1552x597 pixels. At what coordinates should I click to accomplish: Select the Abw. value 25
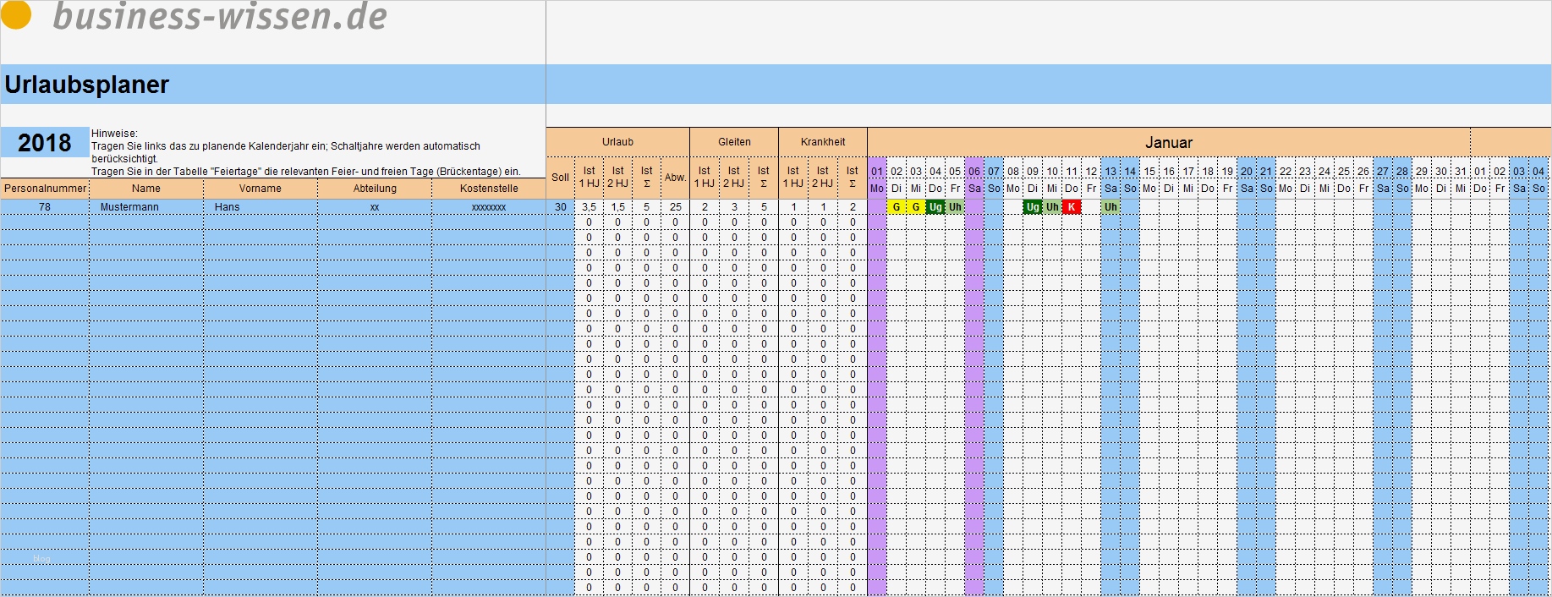[675, 207]
